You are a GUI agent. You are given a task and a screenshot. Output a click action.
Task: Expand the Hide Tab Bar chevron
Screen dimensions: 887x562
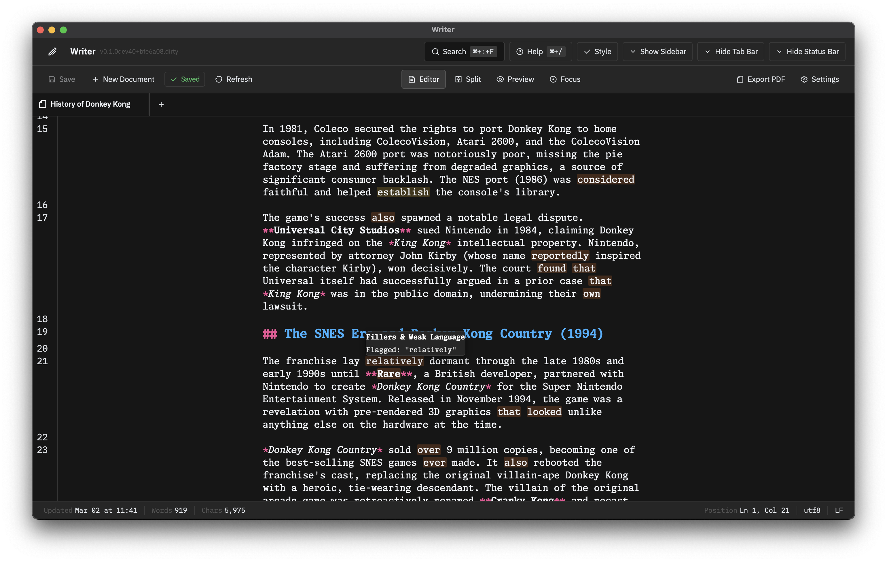[x=708, y=52]
